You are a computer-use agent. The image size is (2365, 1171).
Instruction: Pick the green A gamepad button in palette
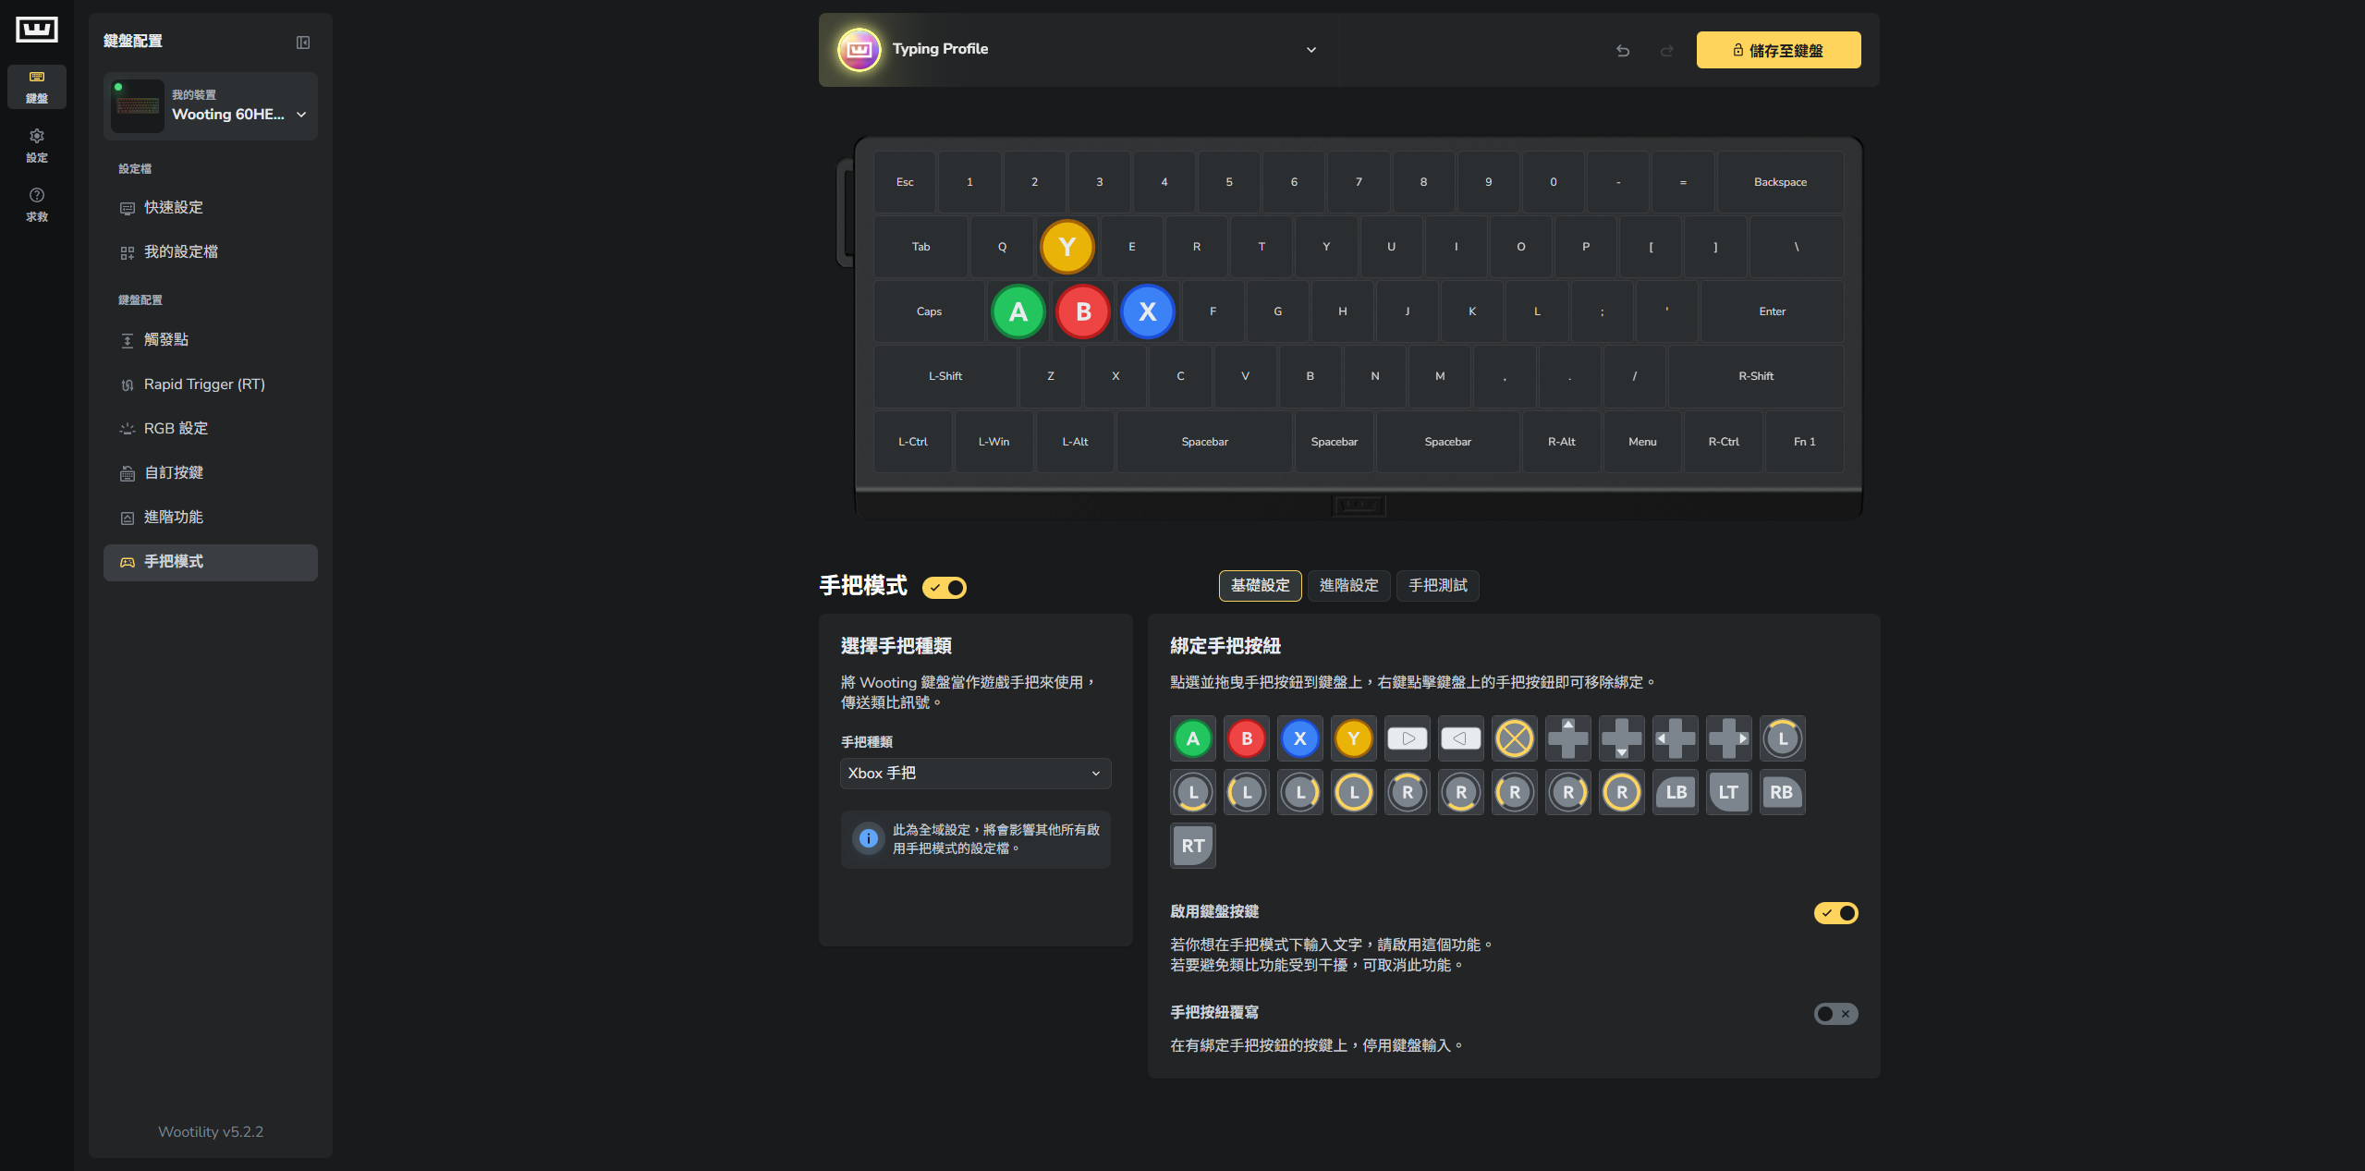(1192, 738)
